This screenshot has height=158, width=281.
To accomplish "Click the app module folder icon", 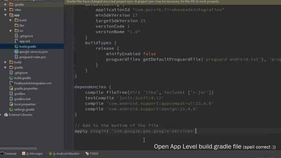I will point(11,15).
